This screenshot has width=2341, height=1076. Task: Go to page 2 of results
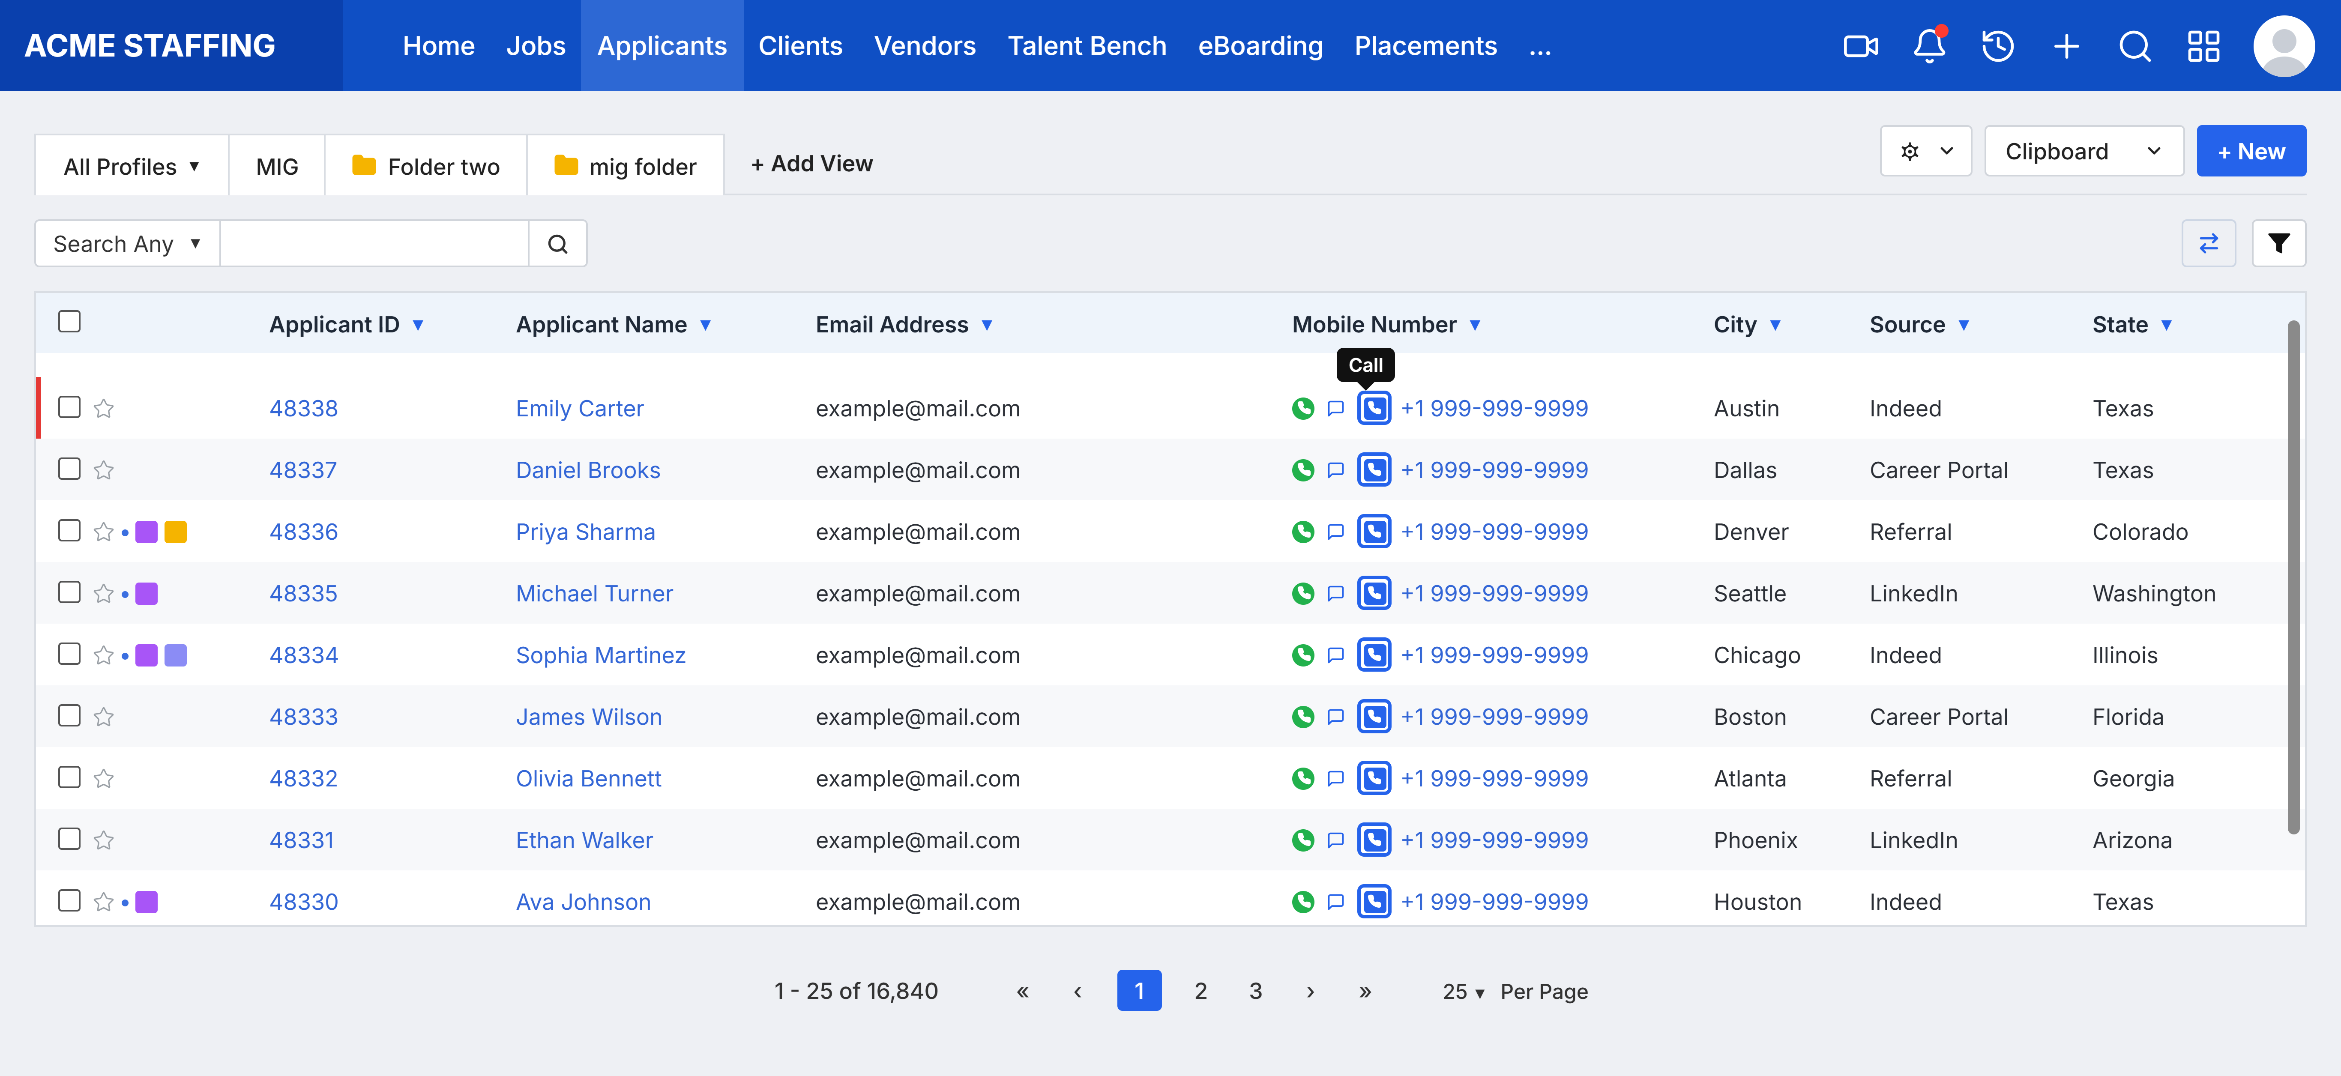pyautogui.click(x=1200, y=991)
